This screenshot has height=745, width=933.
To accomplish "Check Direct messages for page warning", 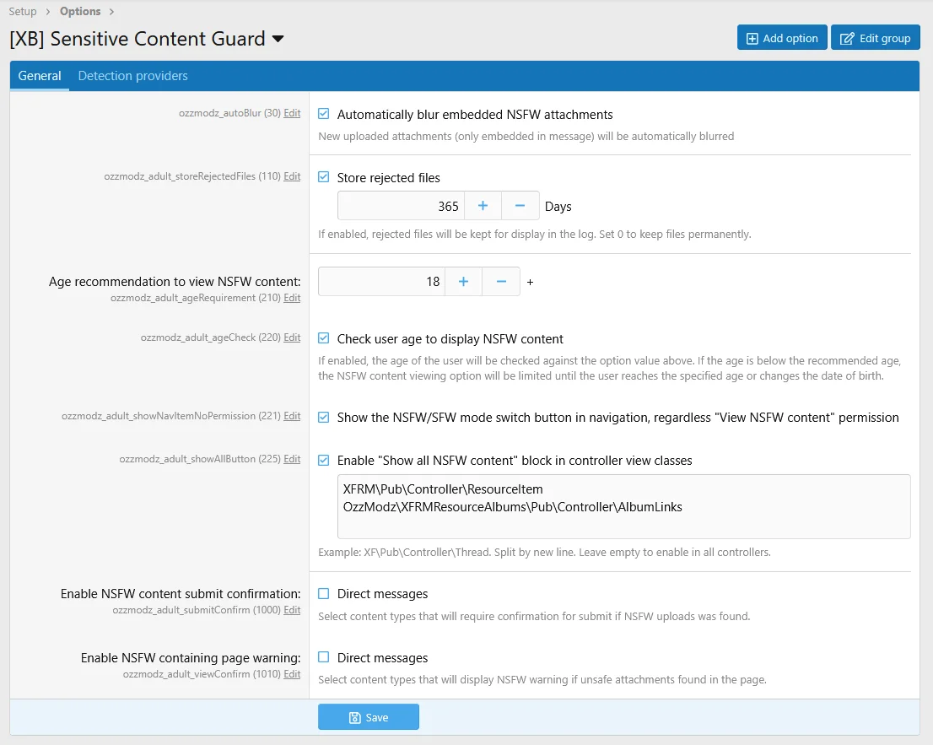I will (324, 657).
